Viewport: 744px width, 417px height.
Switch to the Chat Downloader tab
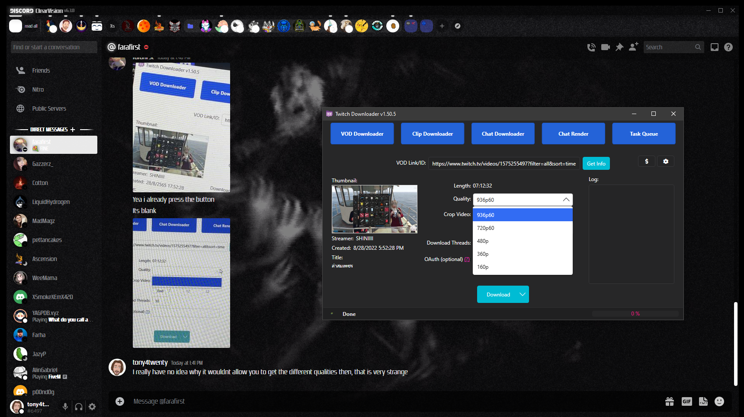coord(503,134)
